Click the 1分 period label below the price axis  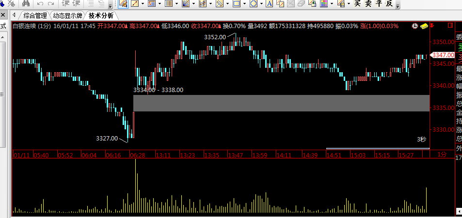(x=442, y=155)
